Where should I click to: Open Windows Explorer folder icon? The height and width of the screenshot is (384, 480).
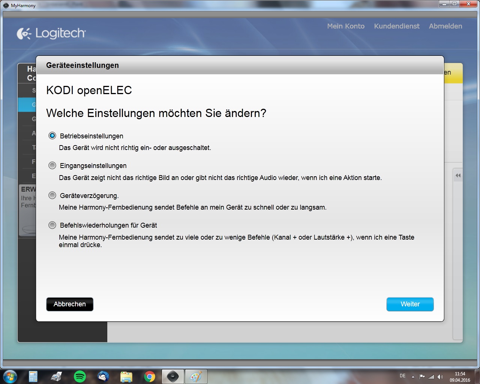point(126,376)
